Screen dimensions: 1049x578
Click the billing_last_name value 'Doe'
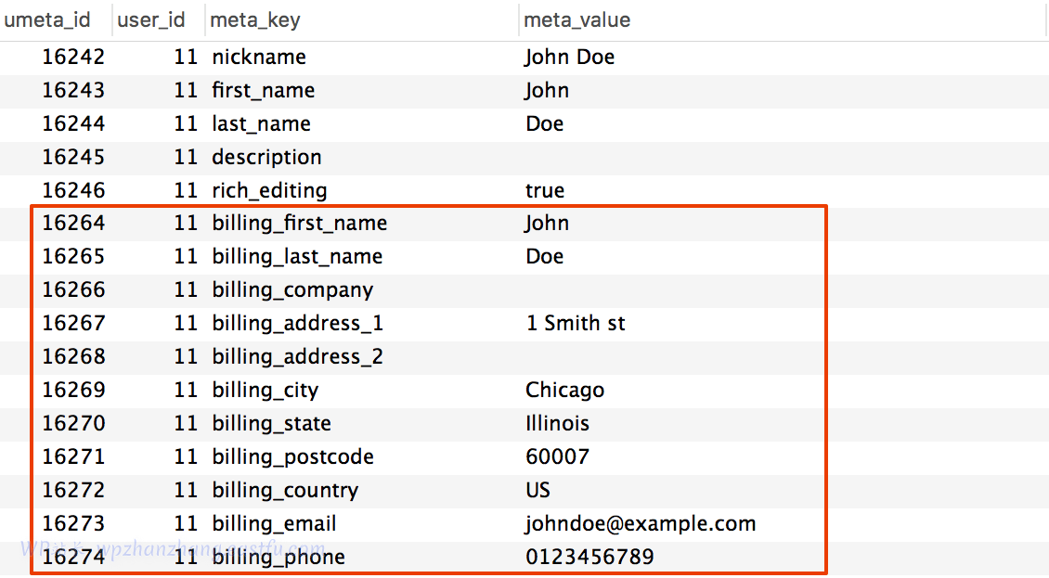(544, 257)
